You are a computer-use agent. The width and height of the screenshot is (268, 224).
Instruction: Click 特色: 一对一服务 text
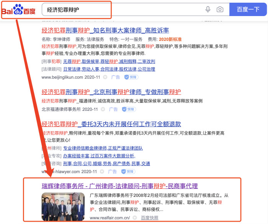point(126,39)
